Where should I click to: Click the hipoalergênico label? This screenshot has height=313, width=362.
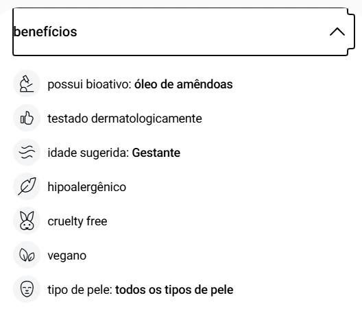87,187
